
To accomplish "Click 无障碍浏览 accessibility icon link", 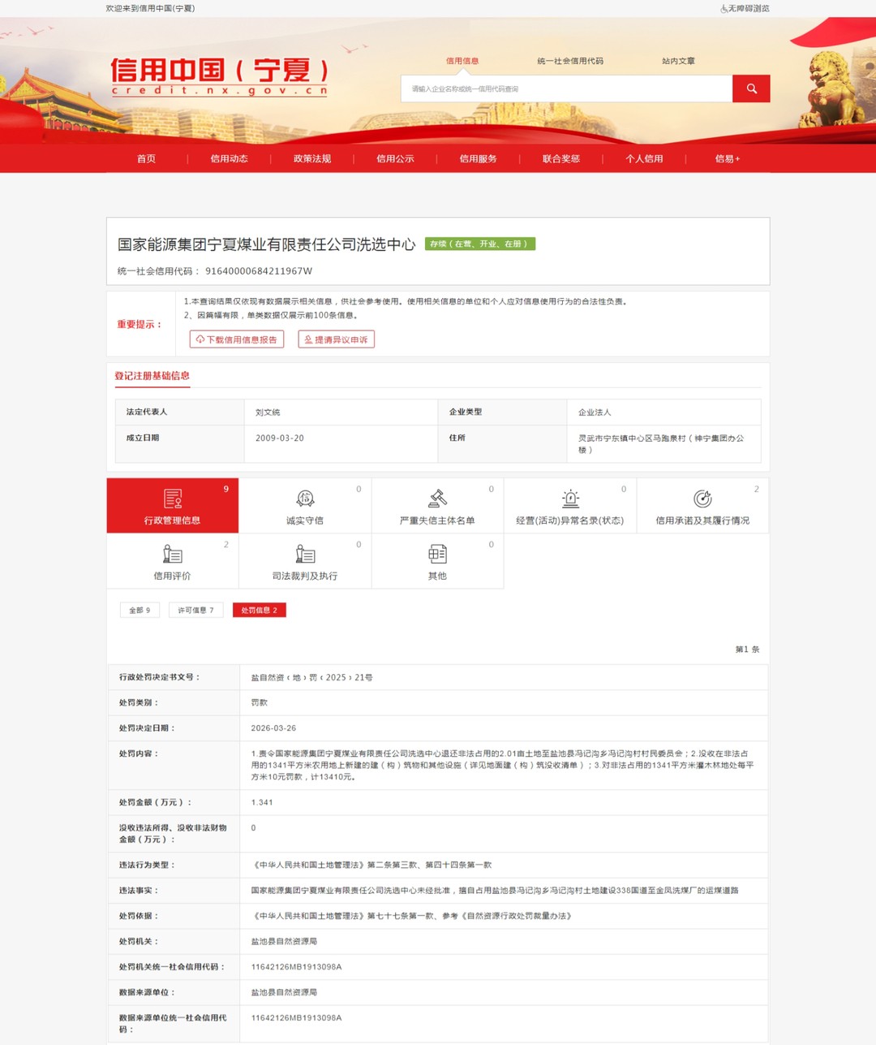I will (x=745, y=8).
